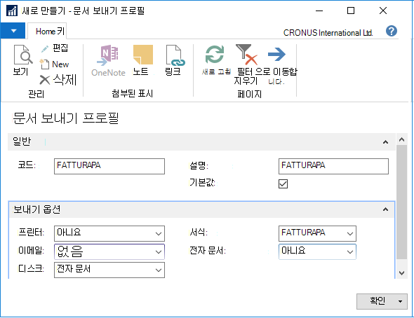Click the 필터 지우기 (Clear Filter) icon

point(246,54)
